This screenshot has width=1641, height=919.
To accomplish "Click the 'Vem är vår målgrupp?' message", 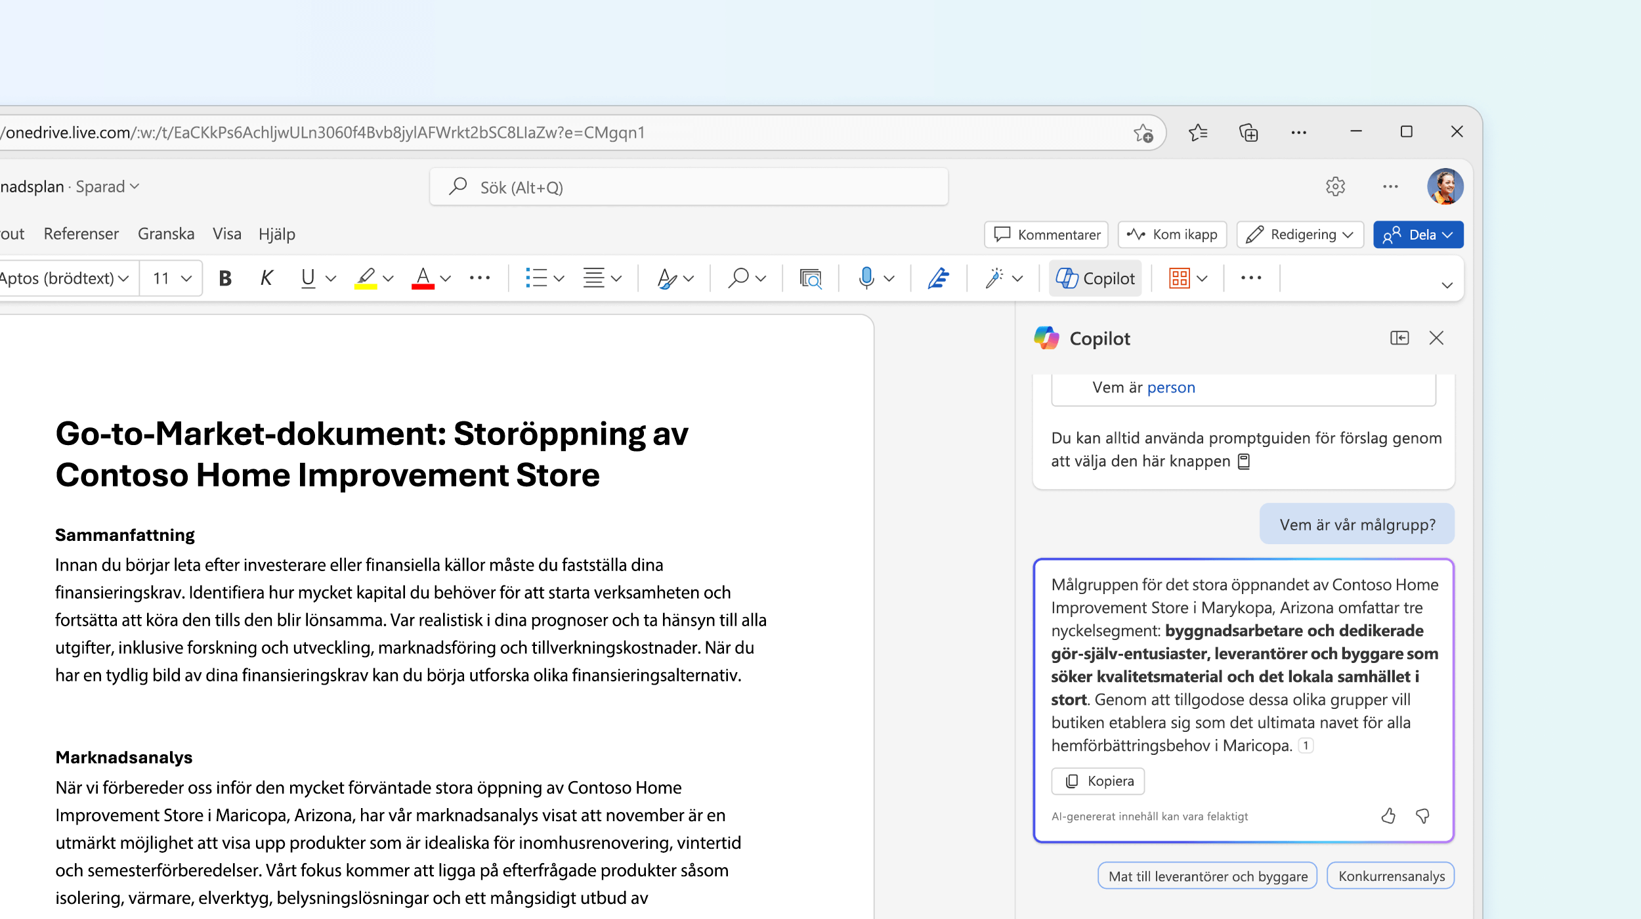I will point(1357,524).
